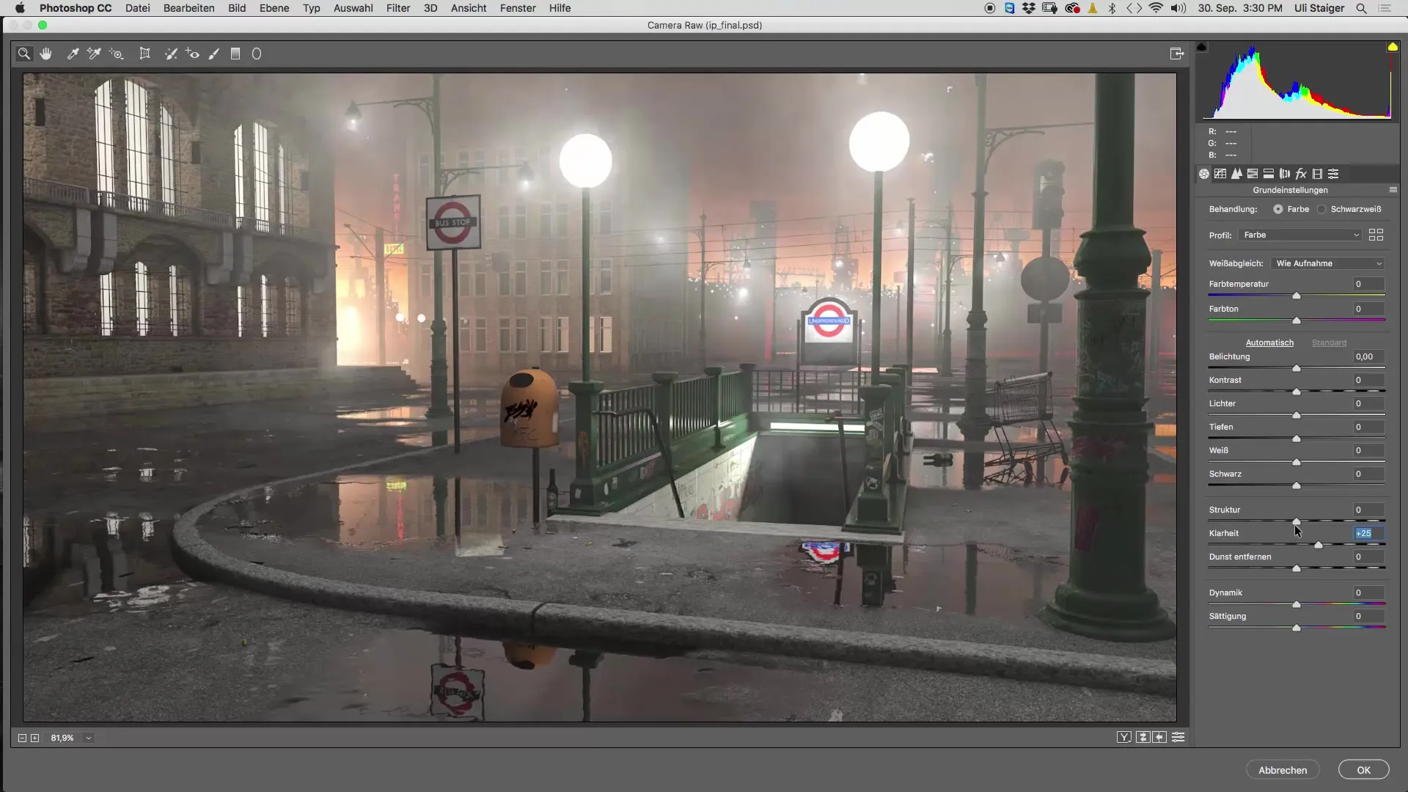The width and height of the screenshot is (1408, 792).
Task: Select the Hand tool
Action: pyautogui.click(x=46, y=54)
